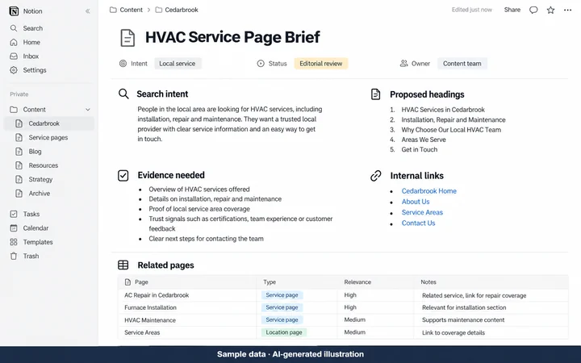581x363 pixels.
Task: Click 'Proof of local service area coverage'
Action: click(199, 209)
